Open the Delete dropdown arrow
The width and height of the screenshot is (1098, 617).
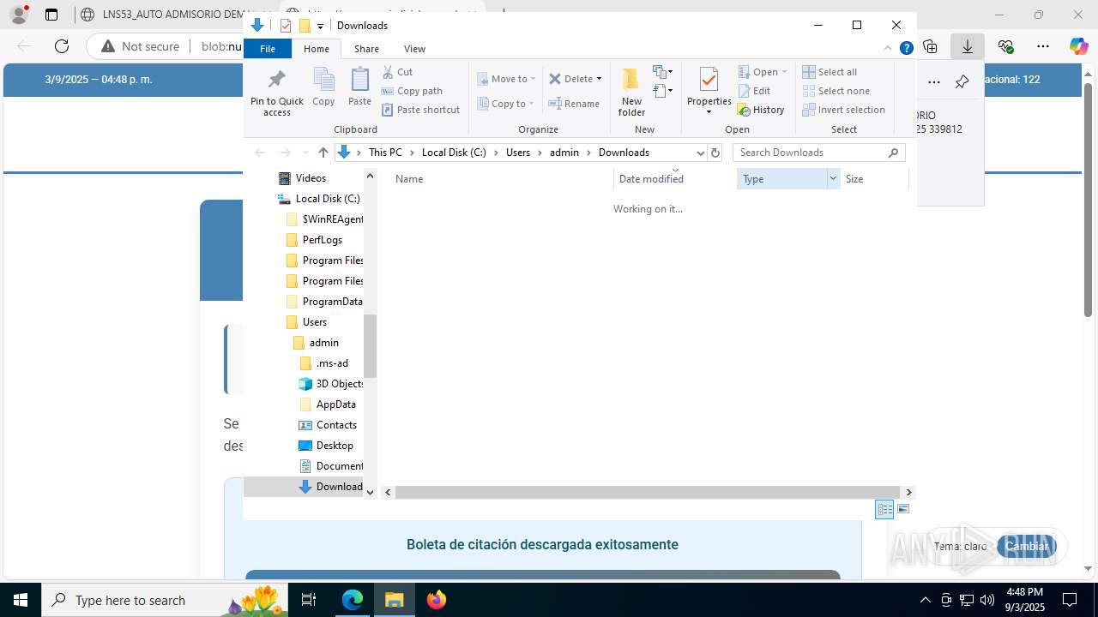coord(599,79)
